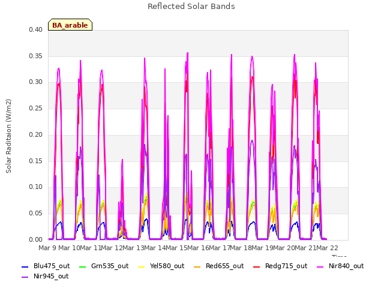Toggle the Grn535_out legend entry

point(104,266)
